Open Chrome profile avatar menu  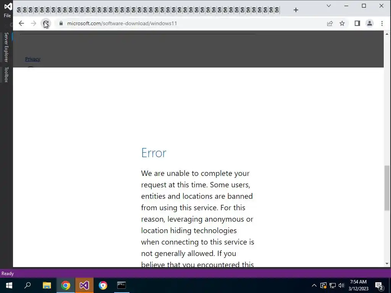pos(370,23)
